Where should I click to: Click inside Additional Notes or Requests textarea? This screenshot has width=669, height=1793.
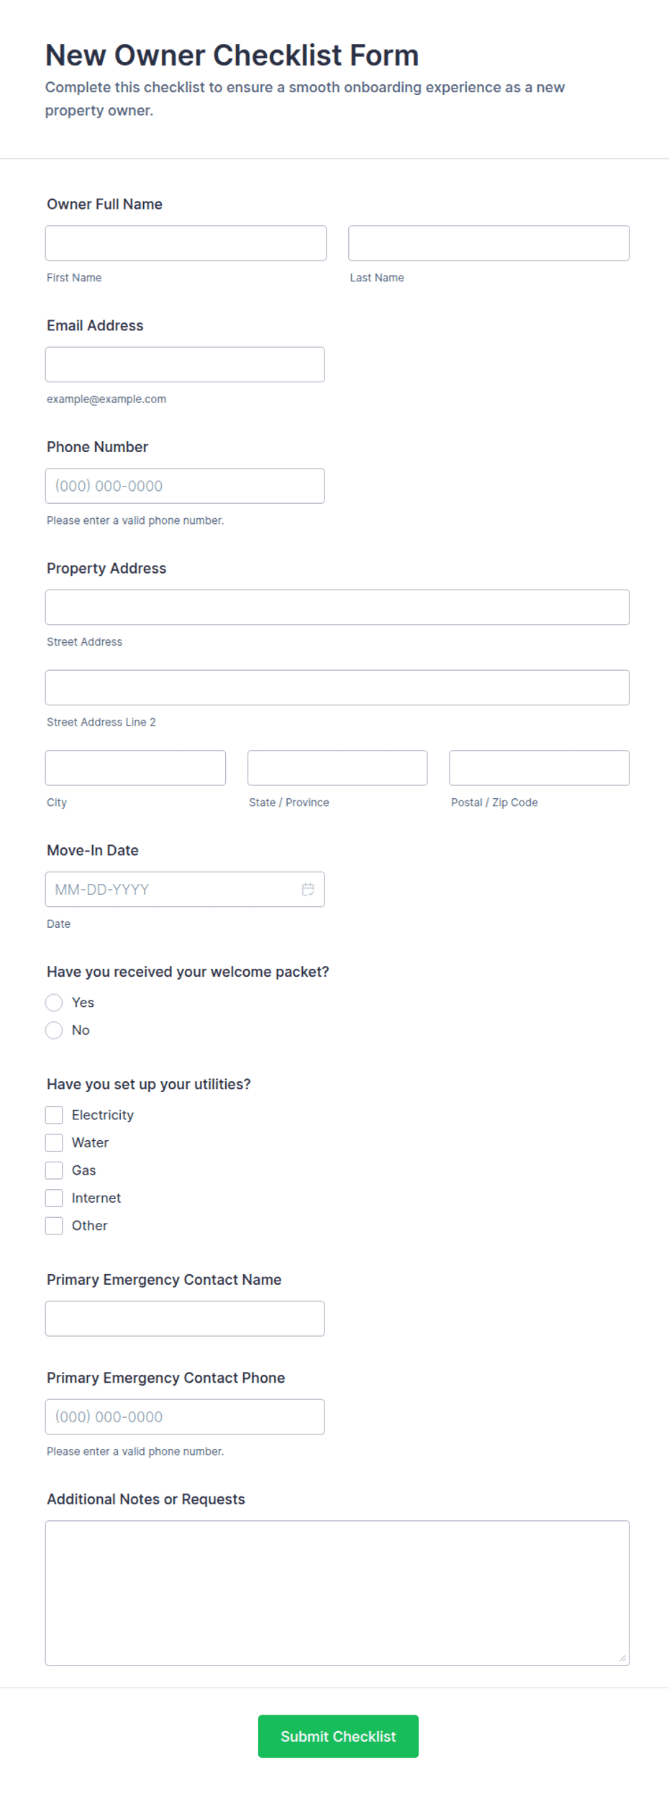(x=337, y=1593)
